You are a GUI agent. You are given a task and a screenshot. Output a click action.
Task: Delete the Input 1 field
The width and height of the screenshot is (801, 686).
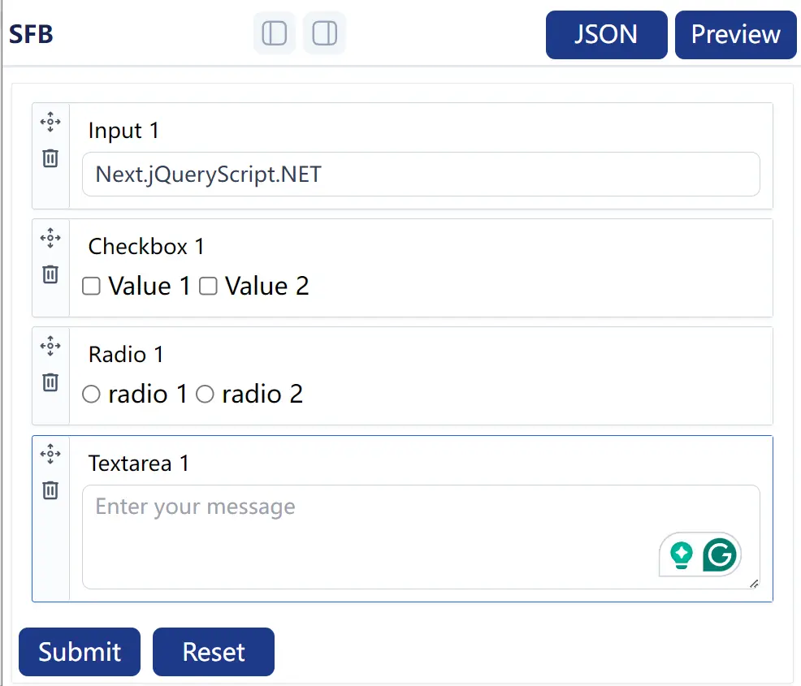point(50,158)
